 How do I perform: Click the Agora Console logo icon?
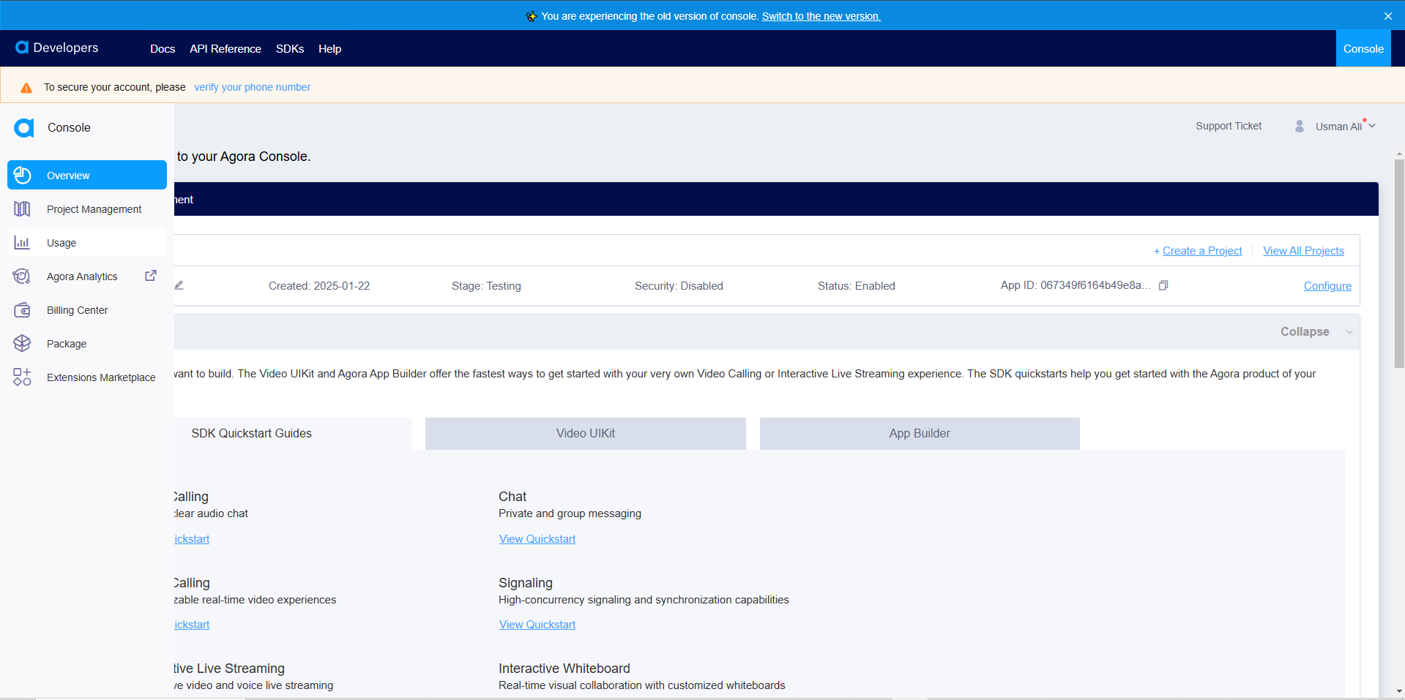pyautogui.click(x=23, y=127)
